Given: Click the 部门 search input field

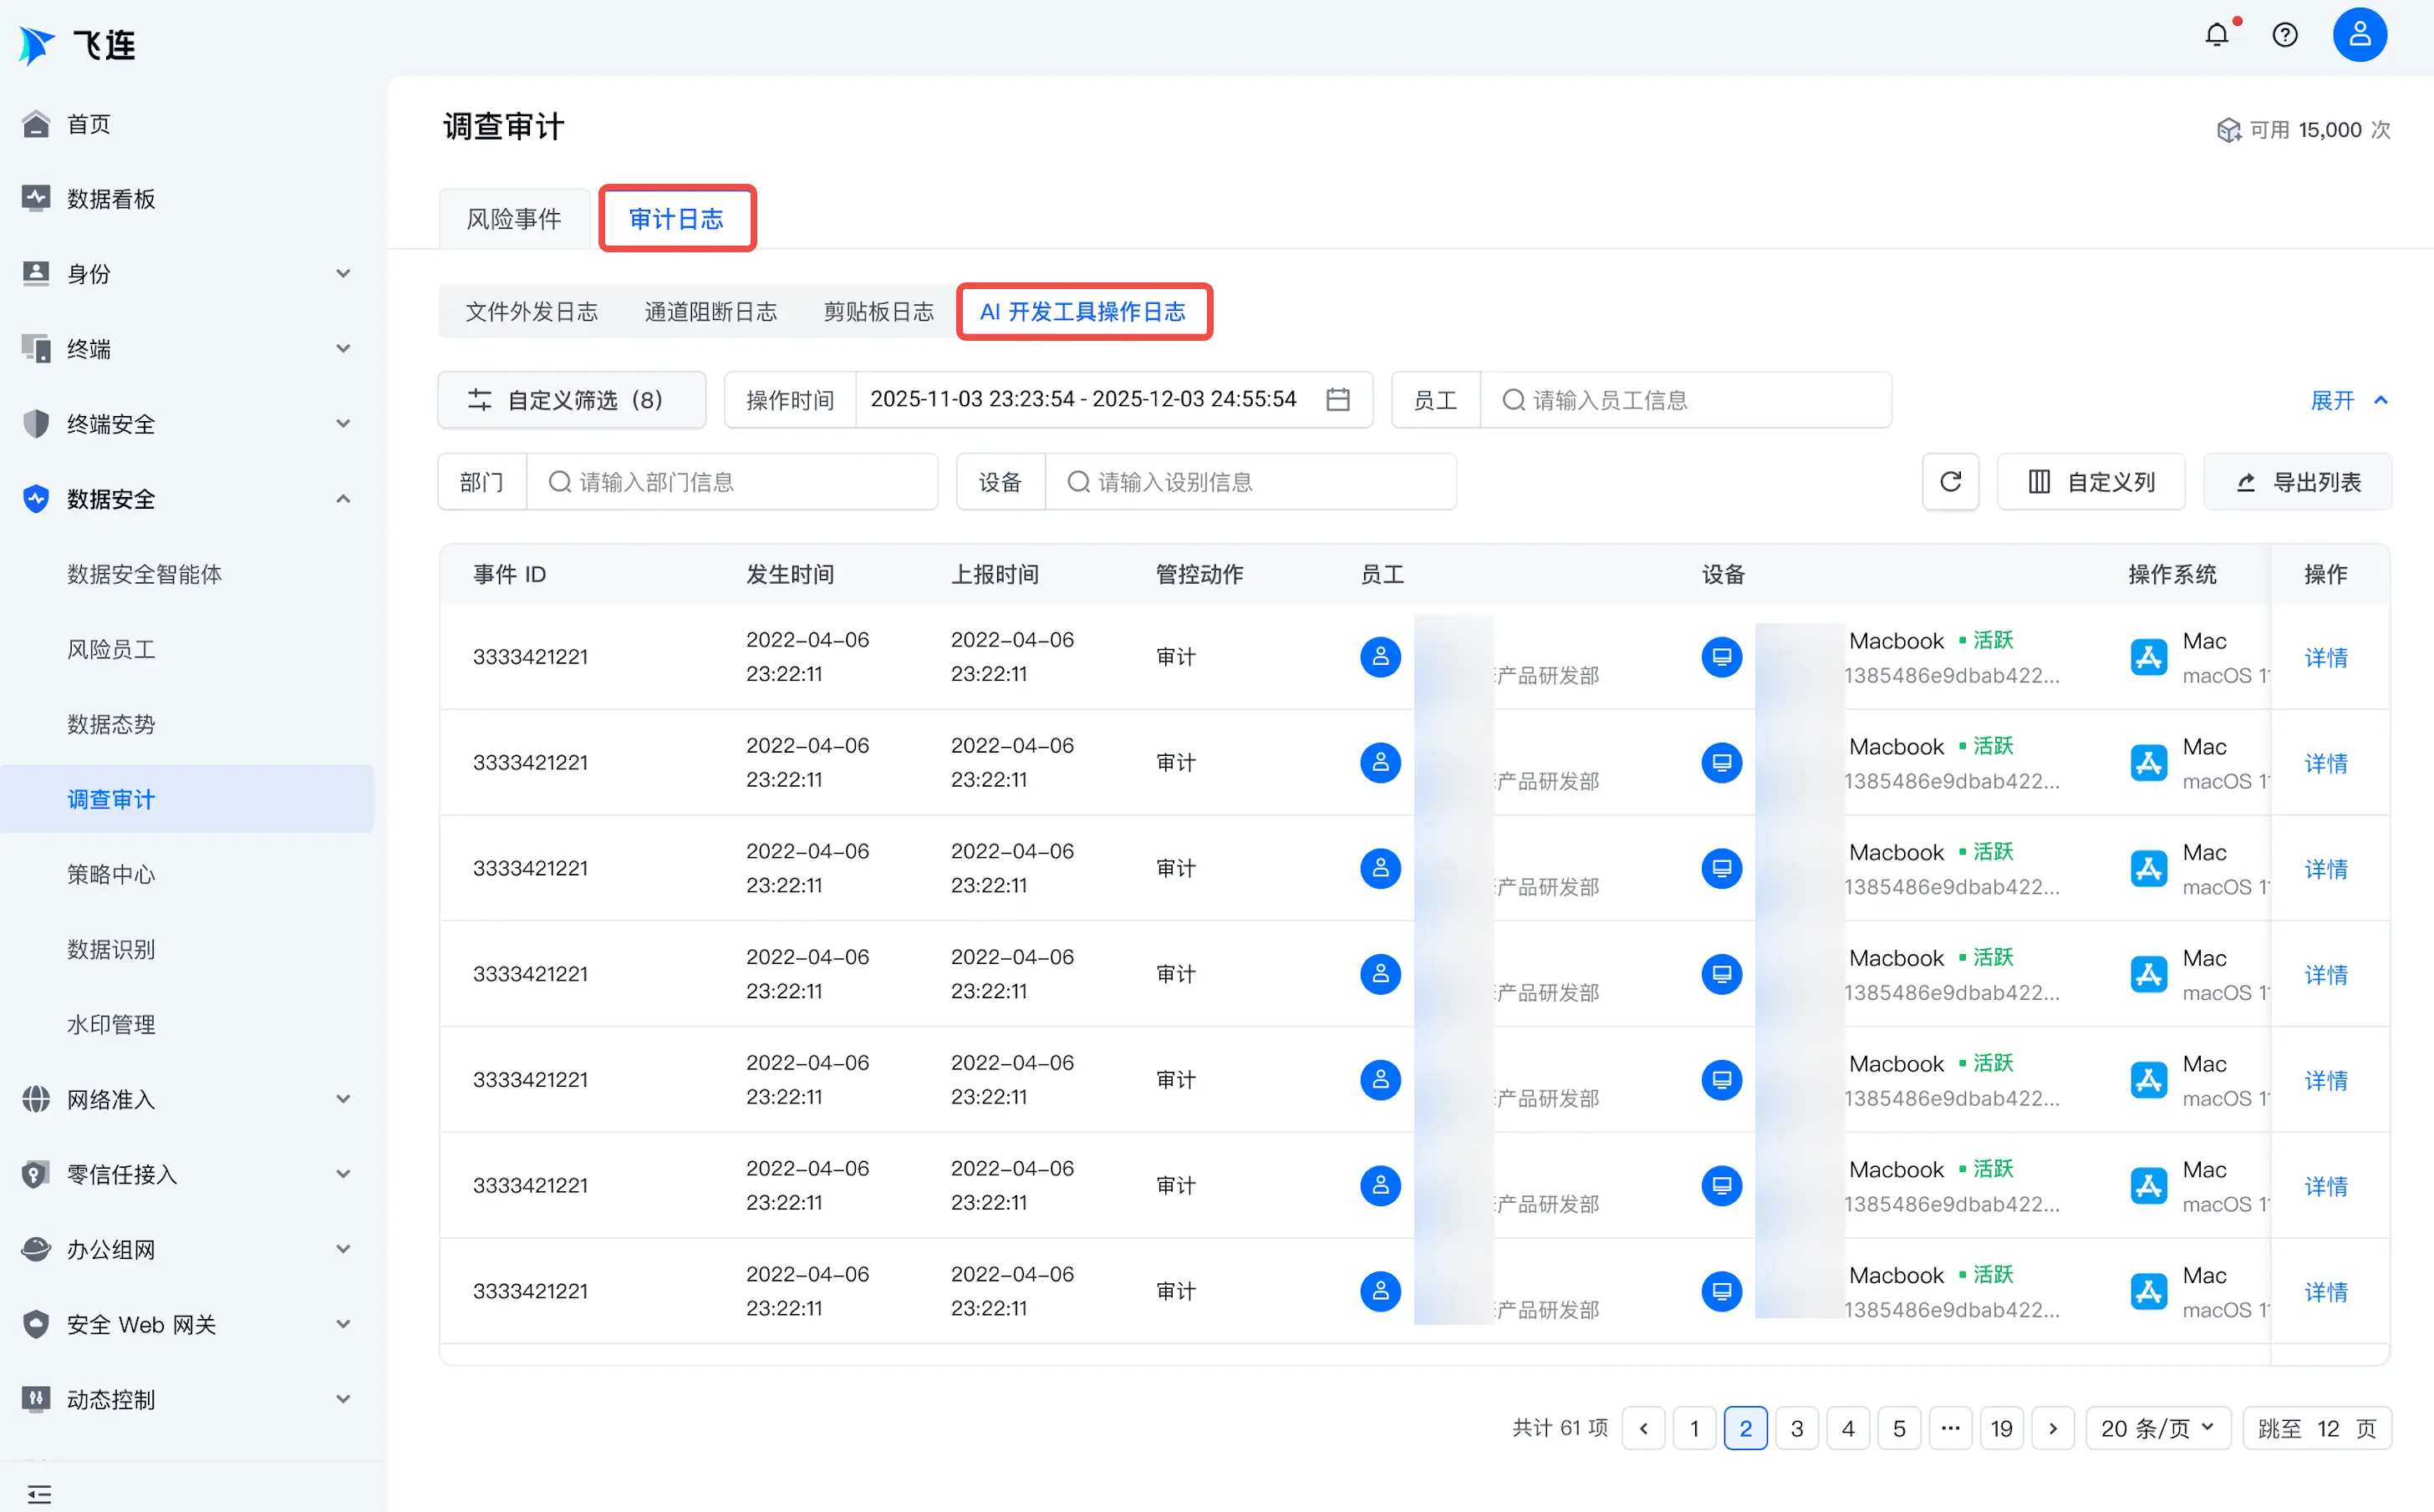Looking at the screenshot, I should click(732, 482).
